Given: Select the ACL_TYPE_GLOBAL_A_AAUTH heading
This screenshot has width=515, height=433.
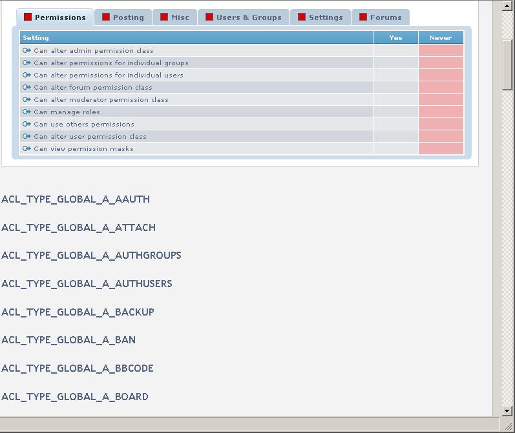Looking at the screenshot, I should 76,199.
